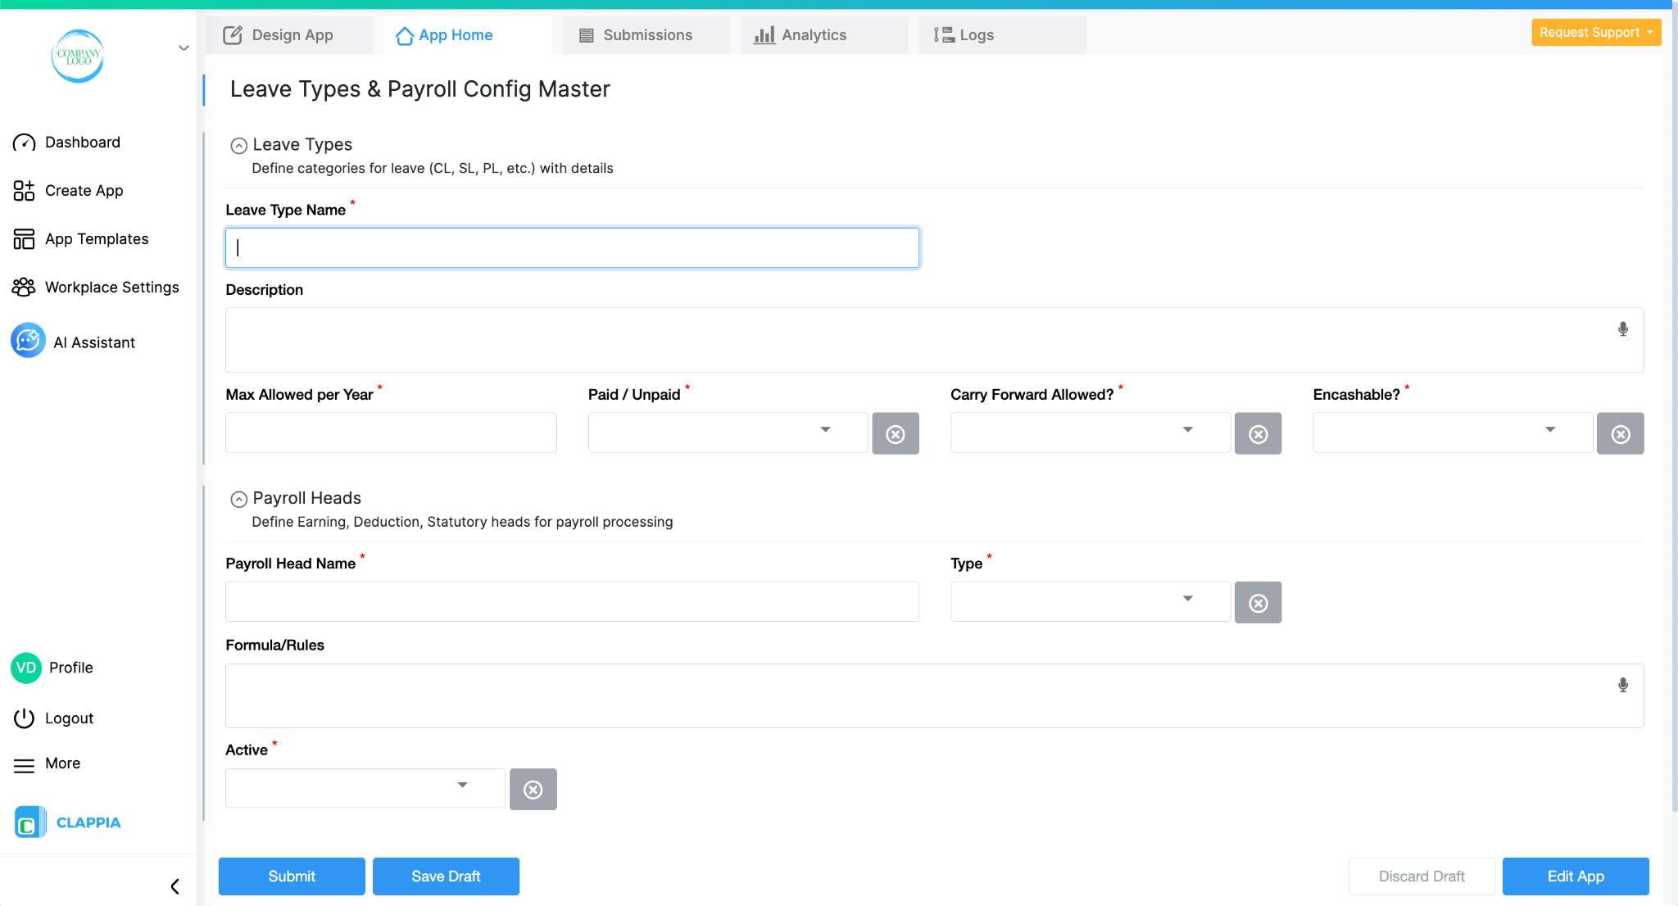Click the Logout power icon
This screenshot has height=906, width=1678.
coord(24,718)
